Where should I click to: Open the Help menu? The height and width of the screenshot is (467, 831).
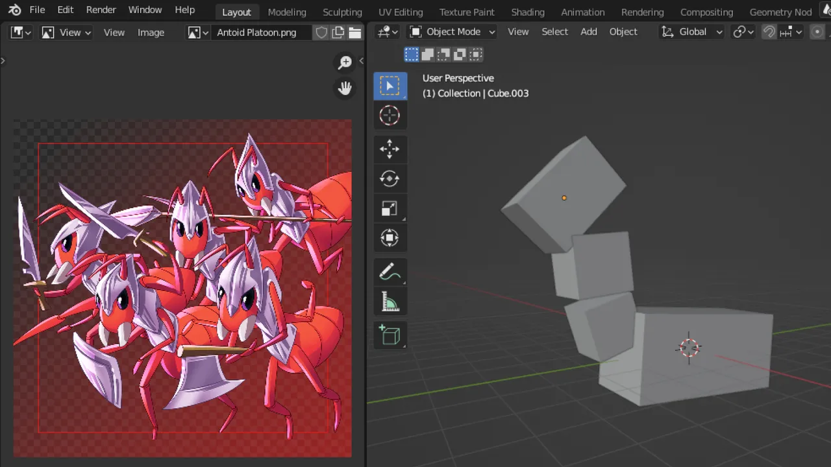(x=184, y=10)
